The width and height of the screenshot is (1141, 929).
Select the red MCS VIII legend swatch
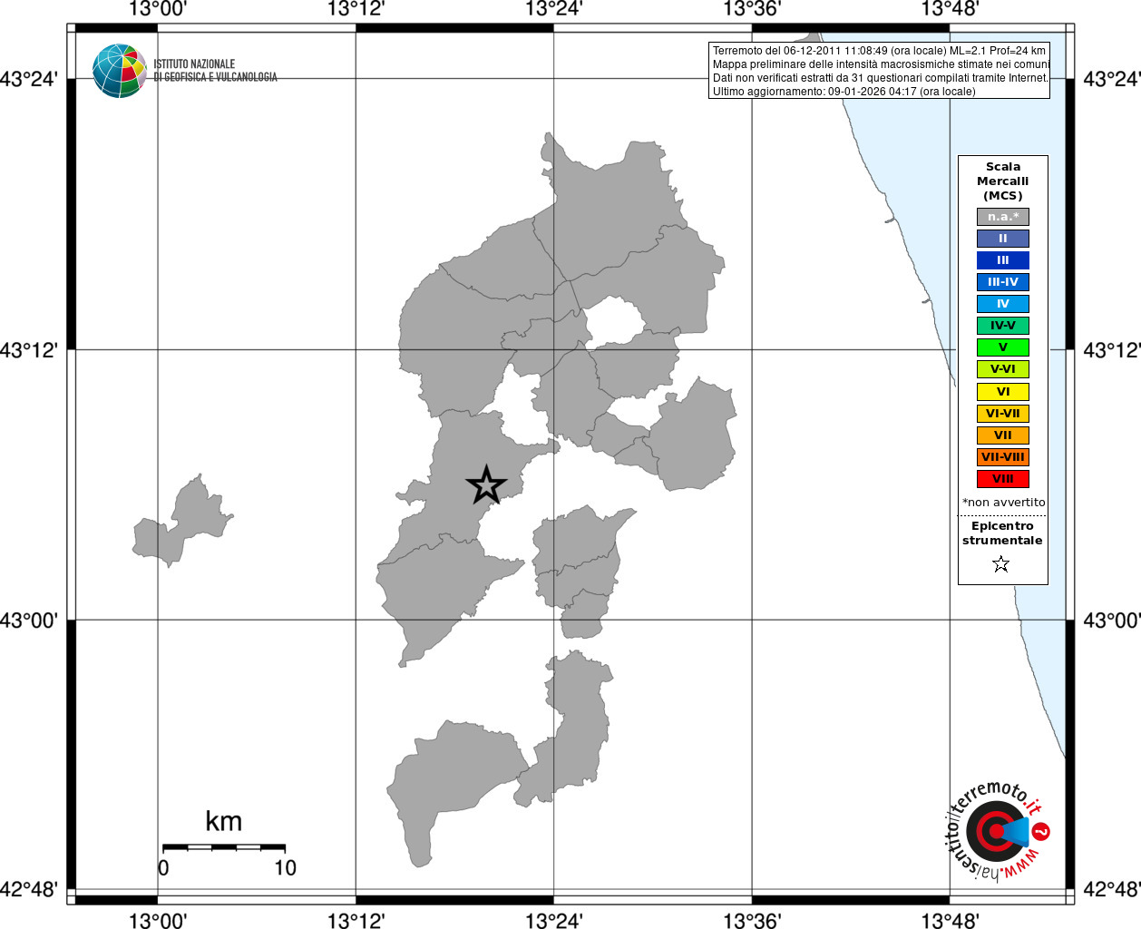pyautogui.click(x=1003, y=479)
